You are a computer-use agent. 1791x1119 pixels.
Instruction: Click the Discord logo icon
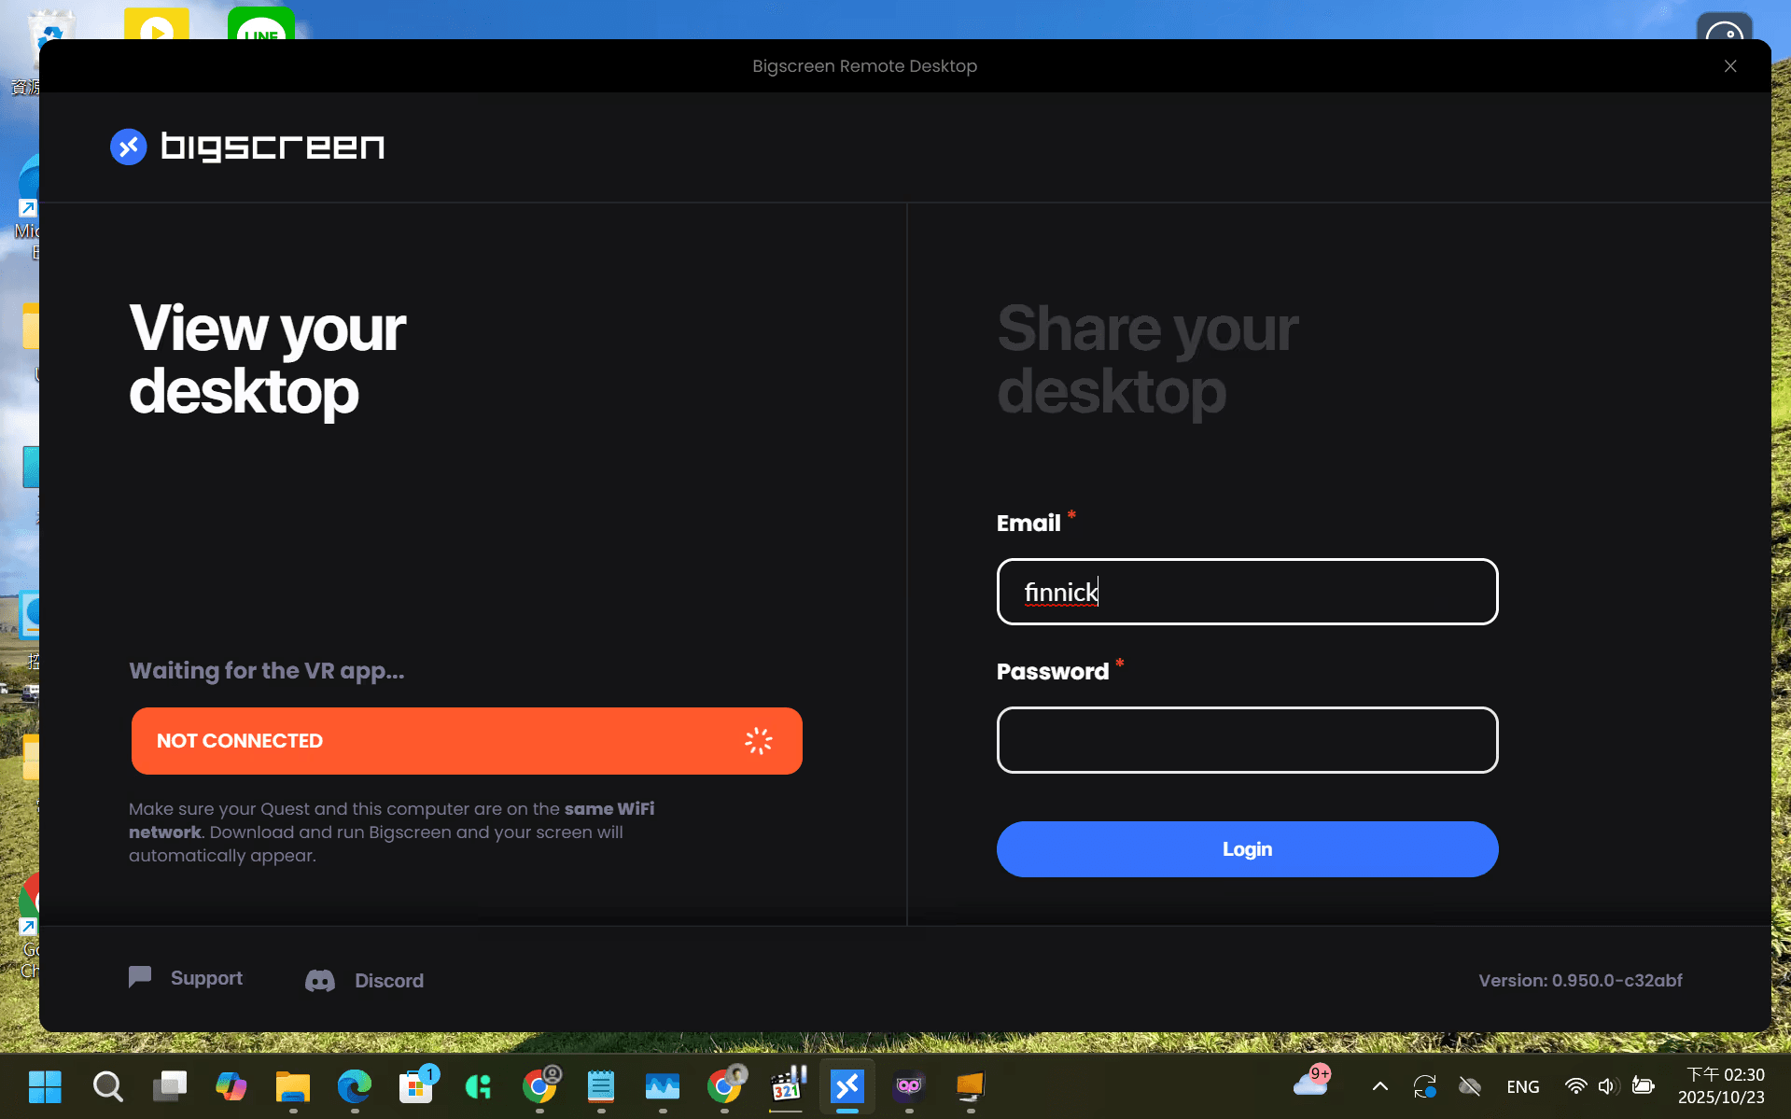pyautogui.click(x=320, y=981)
